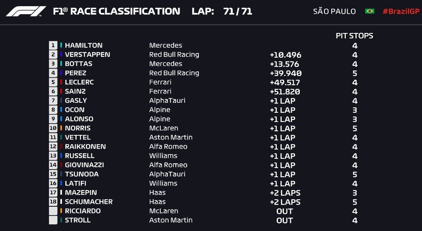Select the SÃO PAULO location label
Viewport: 422px width, 231px height.
pos(334,11)
